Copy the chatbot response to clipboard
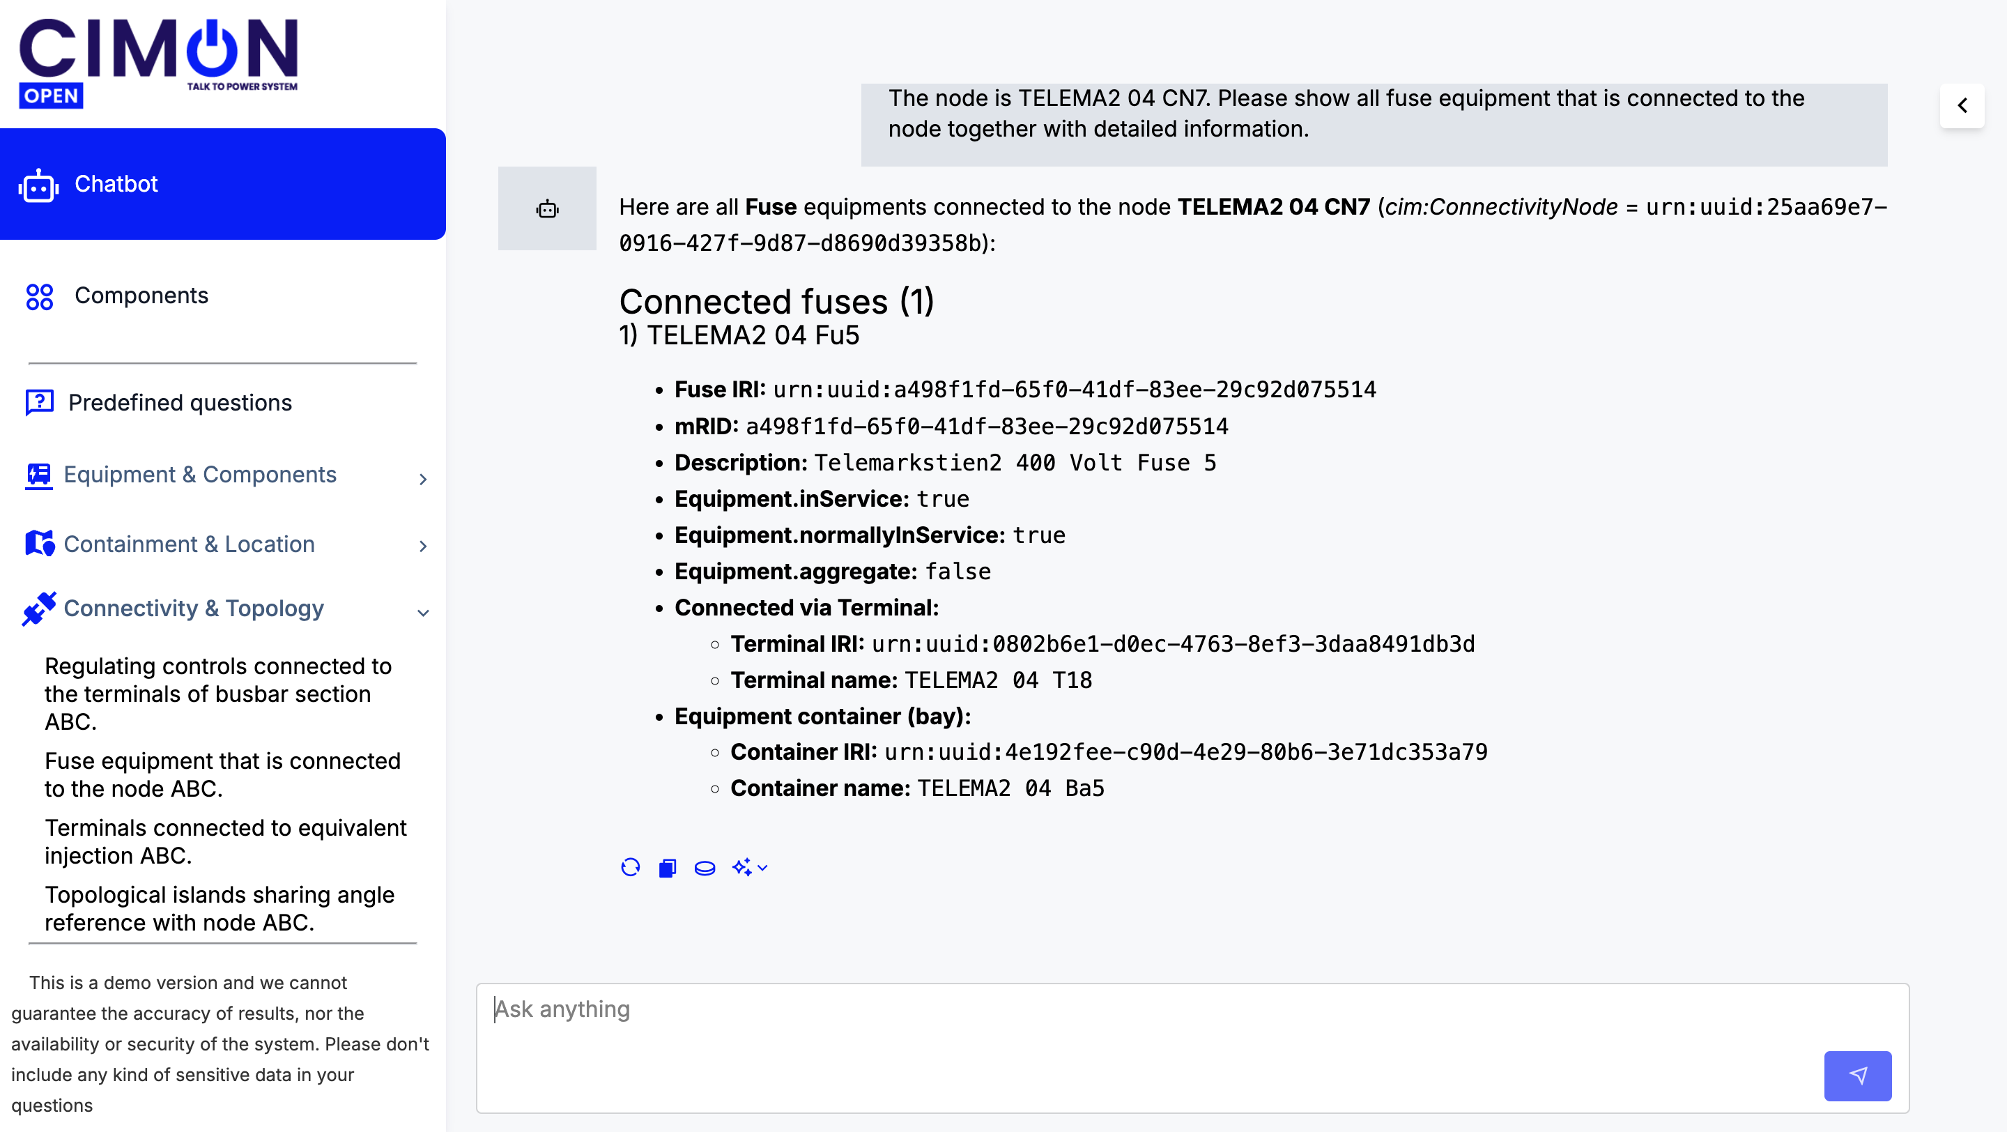This screenshot has height=1132, width=2007. click(667, 867)
